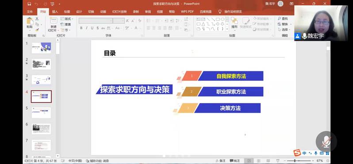Switch to slide sorter view icon in status bar
Viewport: 353px width, 164px height.
[x=259, y=161]
